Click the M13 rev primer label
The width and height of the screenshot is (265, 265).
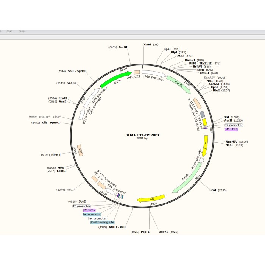(x=89, y=210)
